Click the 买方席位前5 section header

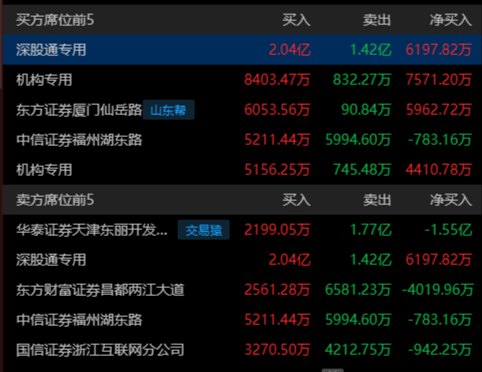[55, 20]
